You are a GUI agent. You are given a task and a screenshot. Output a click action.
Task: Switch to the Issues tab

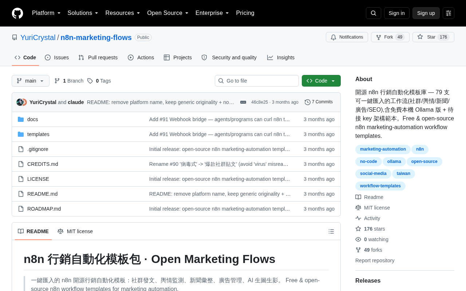(x=57, y=57)
